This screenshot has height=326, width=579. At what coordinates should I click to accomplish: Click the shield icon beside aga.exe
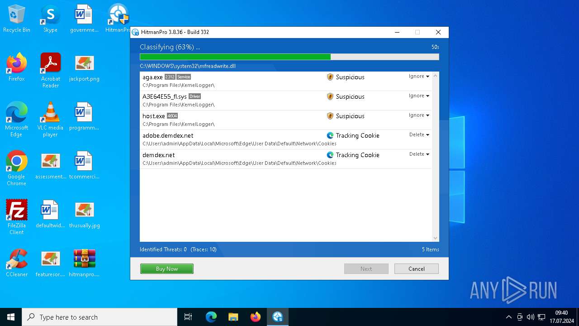pyautogui.click(x=330, y=77)
